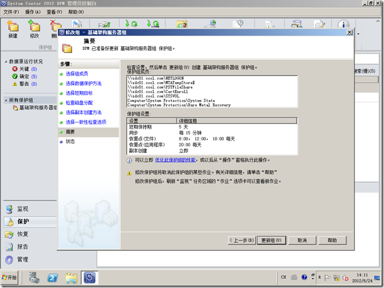Collapse the ribbon using the top-right chevron
Image resolution: width=384 pixels, height=288 pixels.
click(377, 21)
